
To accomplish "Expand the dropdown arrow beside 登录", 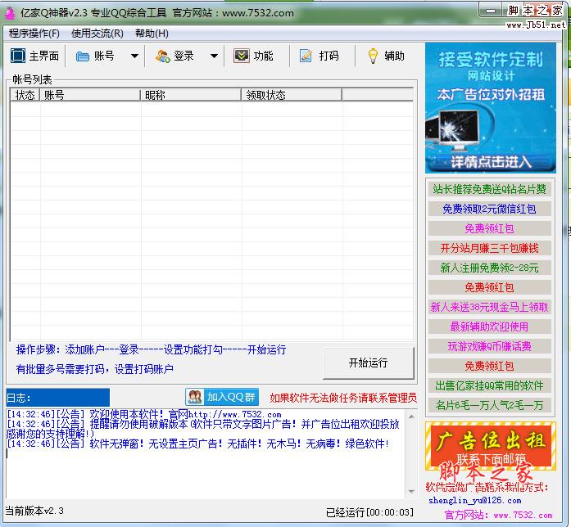I will point(214,56).
